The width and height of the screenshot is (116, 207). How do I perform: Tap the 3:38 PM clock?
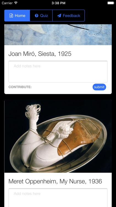(58, 3)
